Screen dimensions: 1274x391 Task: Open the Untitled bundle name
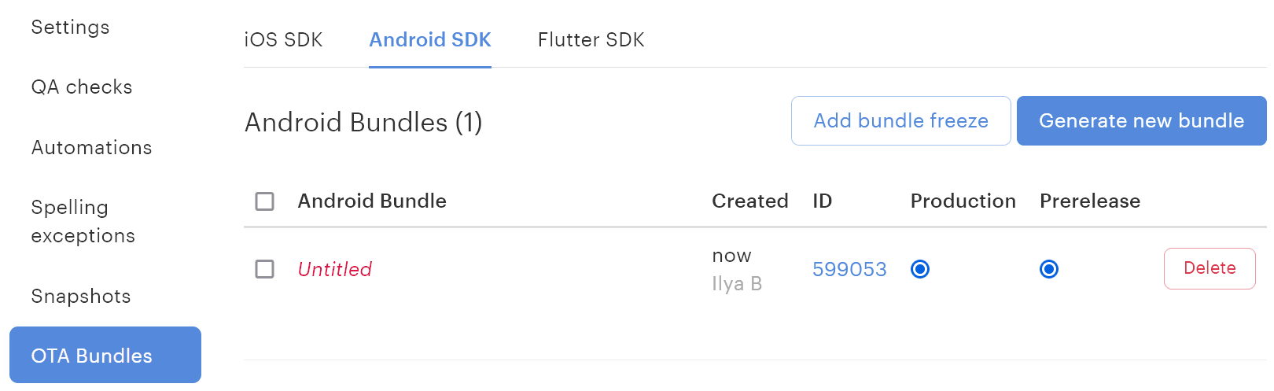[x=335, y=269]
